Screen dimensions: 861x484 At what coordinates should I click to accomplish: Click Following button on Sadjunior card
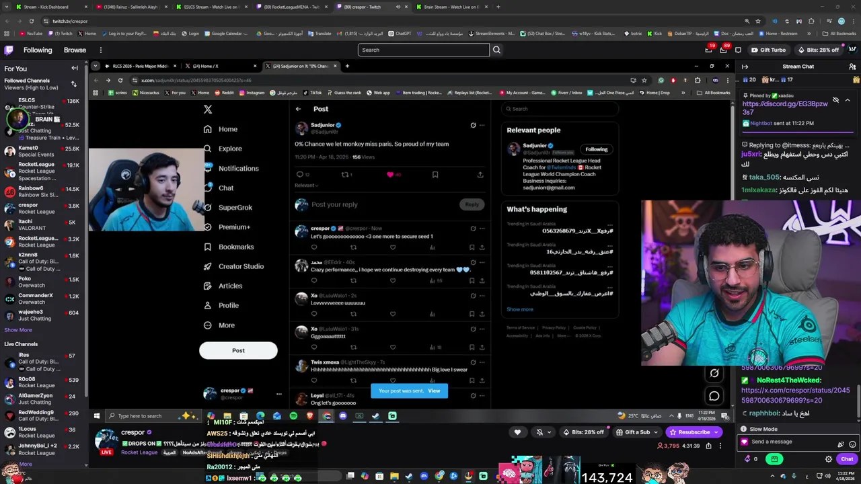[x=596, y=149]
